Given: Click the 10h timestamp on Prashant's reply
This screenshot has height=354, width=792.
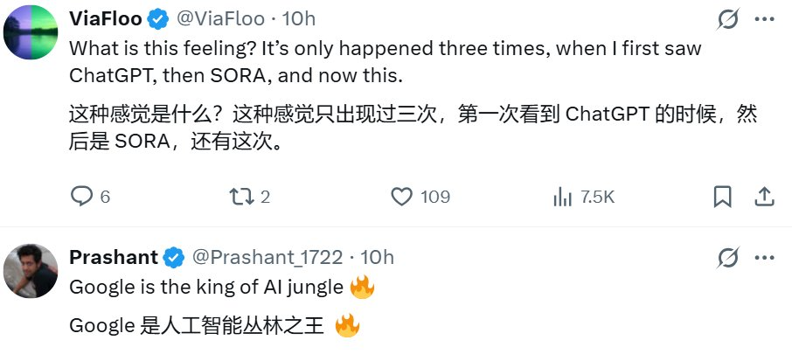Looking at the screenshot, I should tap(378, 257).
